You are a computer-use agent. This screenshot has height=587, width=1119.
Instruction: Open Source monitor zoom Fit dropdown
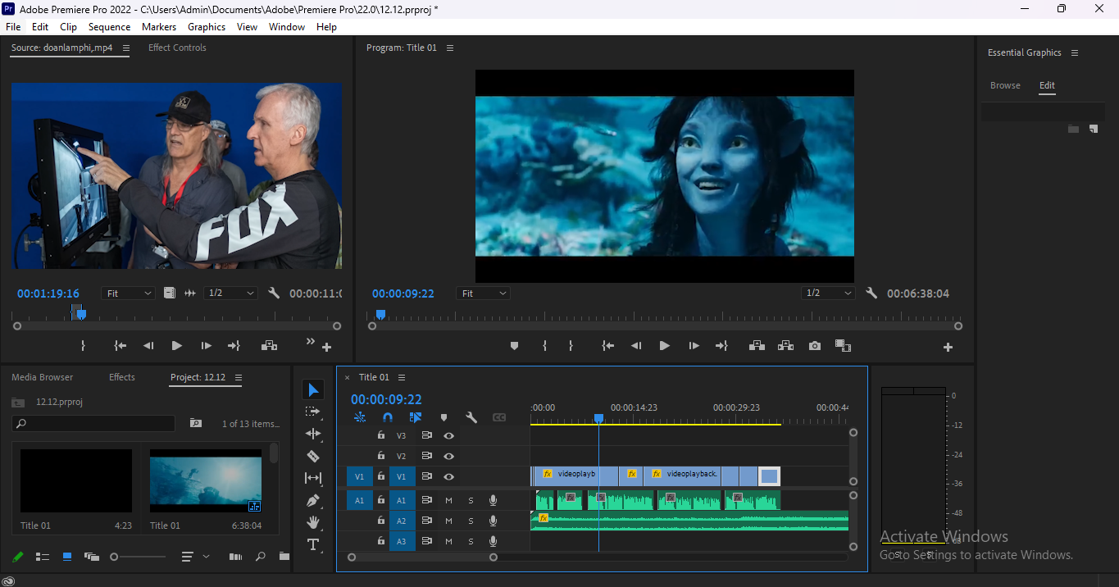[x=128, y=293]
